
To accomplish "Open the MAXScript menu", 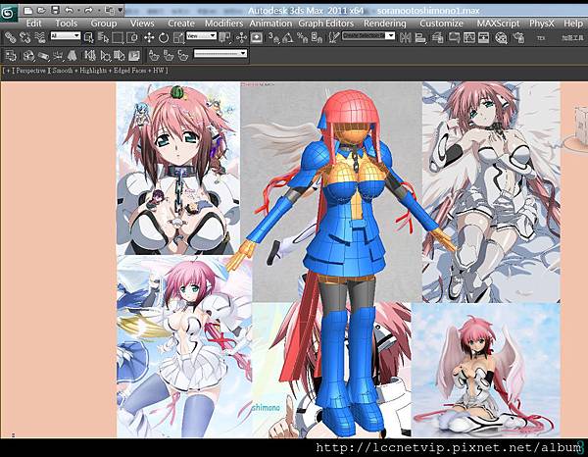I will point(498,24).
